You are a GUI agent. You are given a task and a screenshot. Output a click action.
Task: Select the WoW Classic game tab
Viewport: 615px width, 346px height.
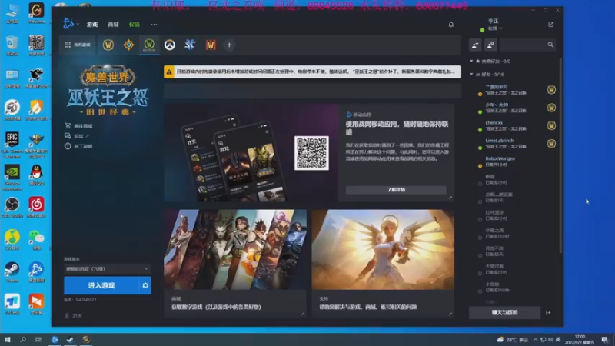point(149,45)
